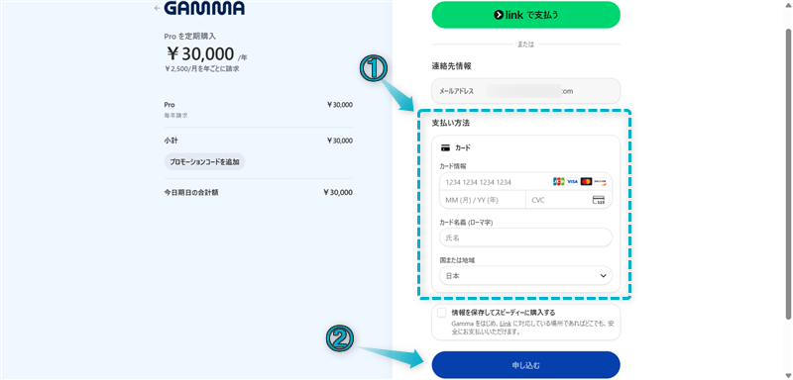
Task: Open the country or region dropdown
Action: 525,275
